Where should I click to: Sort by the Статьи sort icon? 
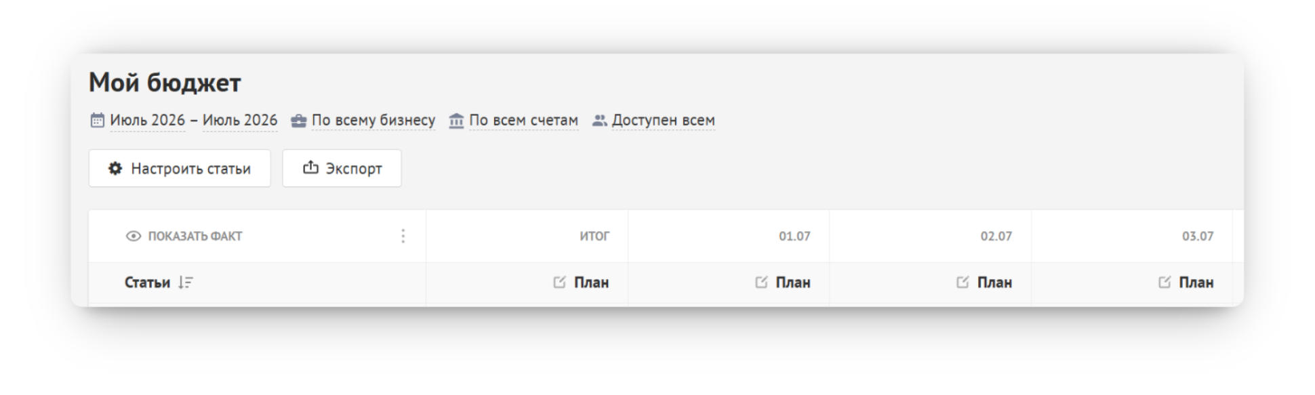coord(186,283)
